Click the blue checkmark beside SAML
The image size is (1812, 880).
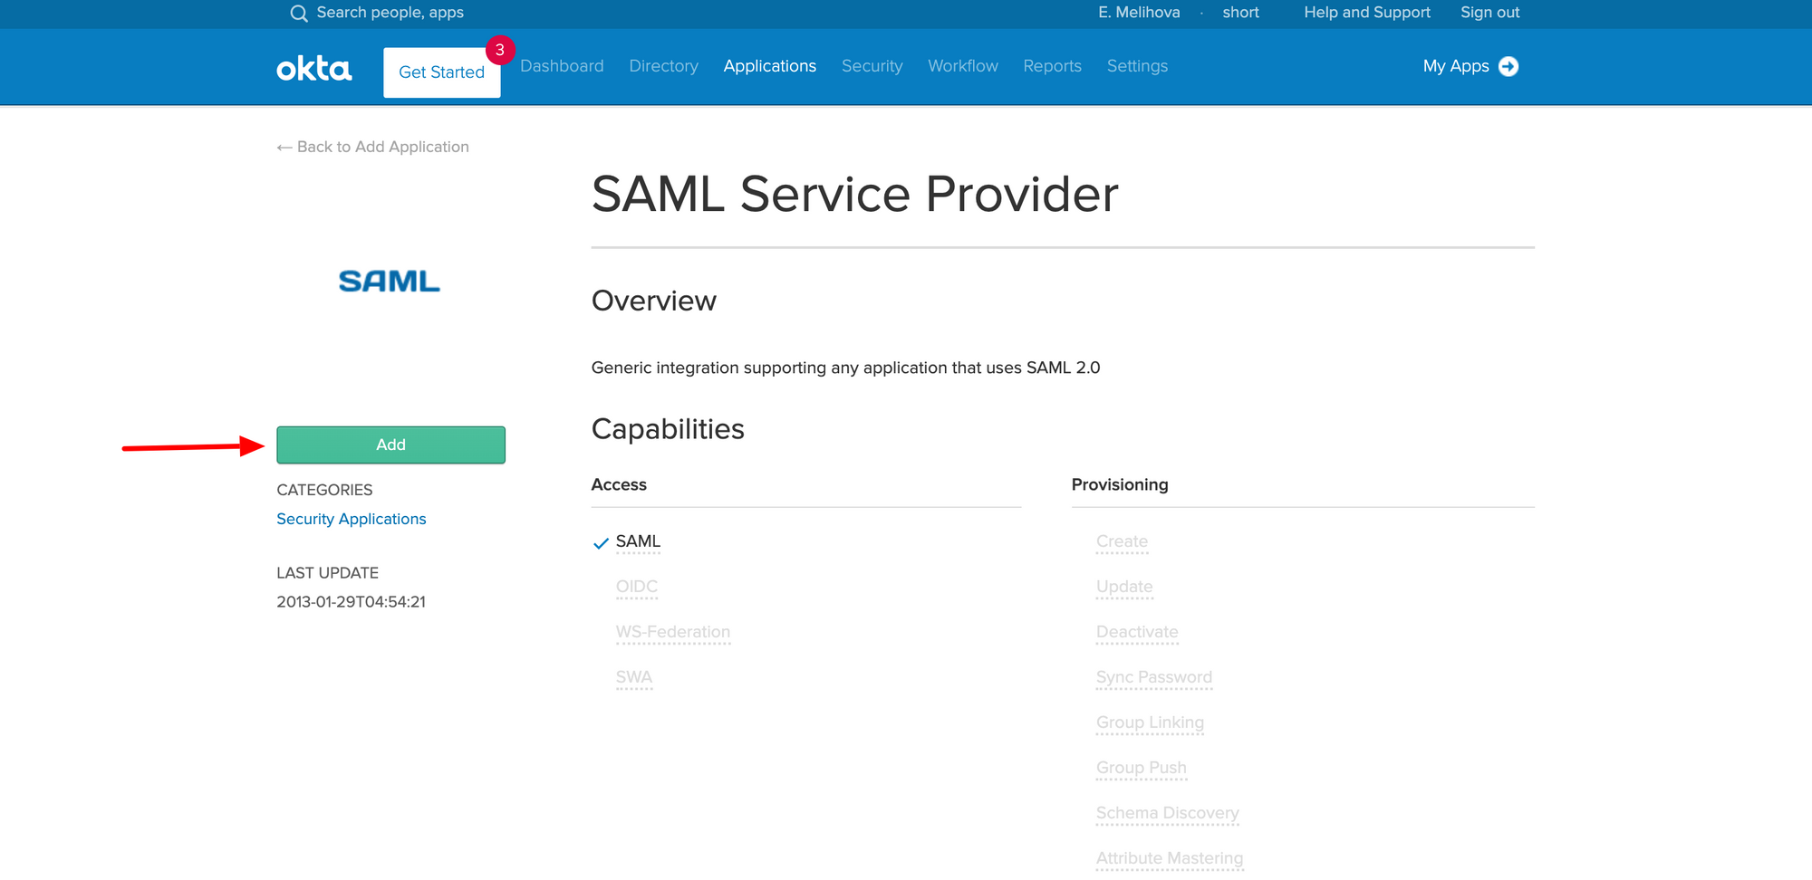coord(601,543)
